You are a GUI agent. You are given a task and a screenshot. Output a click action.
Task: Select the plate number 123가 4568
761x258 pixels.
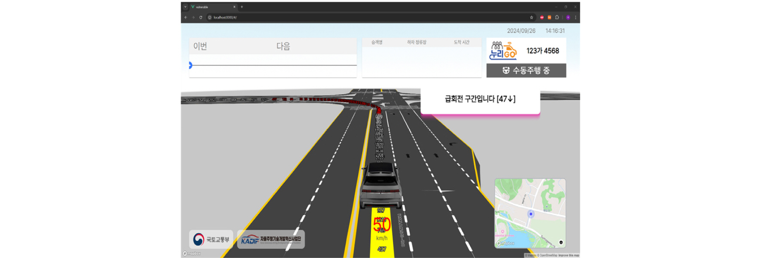pos(543,51)
